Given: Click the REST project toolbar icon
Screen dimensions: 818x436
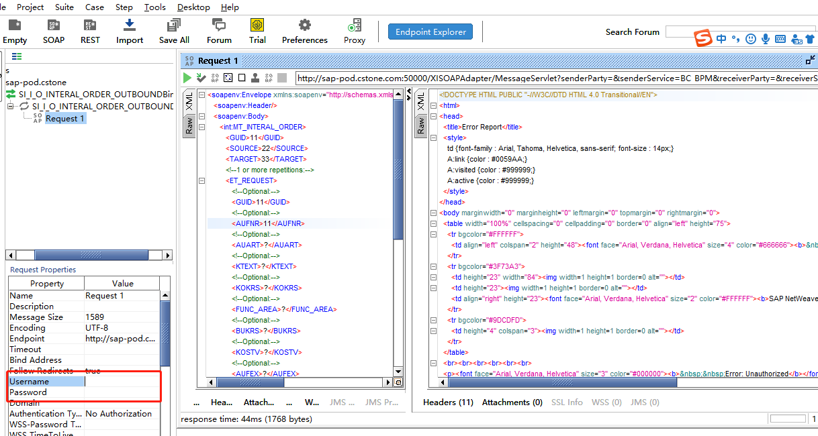Looking at the screenshot, I should click(x=90, y=32).
